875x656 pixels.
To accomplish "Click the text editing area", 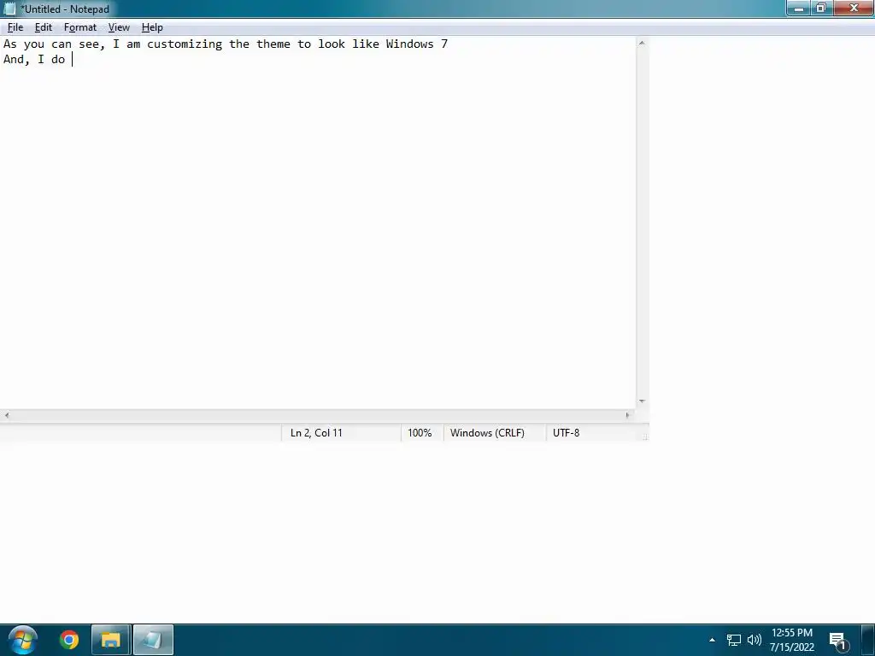I will click(318, 223).
